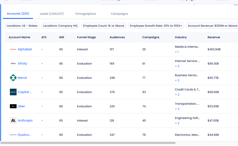Sort by Campaigns column header
The height and width of the screenshot is (146, 238).
(151, 37)
